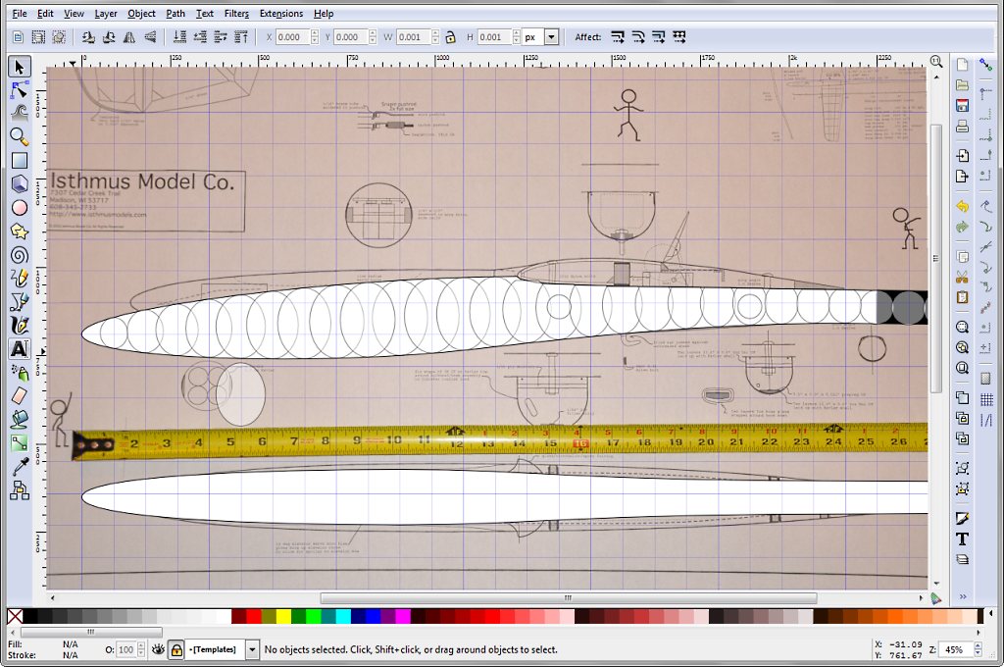Select the Connector tool
This screenshot has width=1004, height=667.
pos(20,490)
